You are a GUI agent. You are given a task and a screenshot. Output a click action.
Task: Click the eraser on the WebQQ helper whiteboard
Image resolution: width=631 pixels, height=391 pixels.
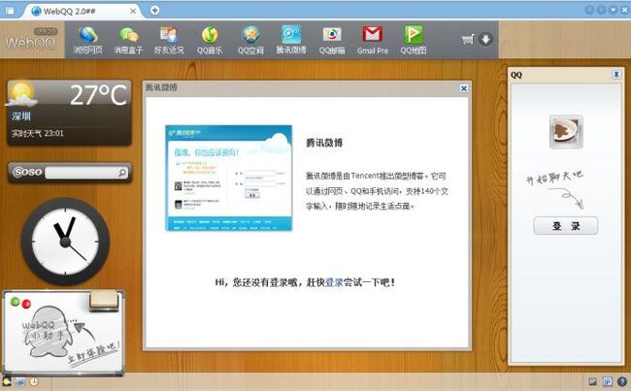pyautogui.click(x=104, y=301)
